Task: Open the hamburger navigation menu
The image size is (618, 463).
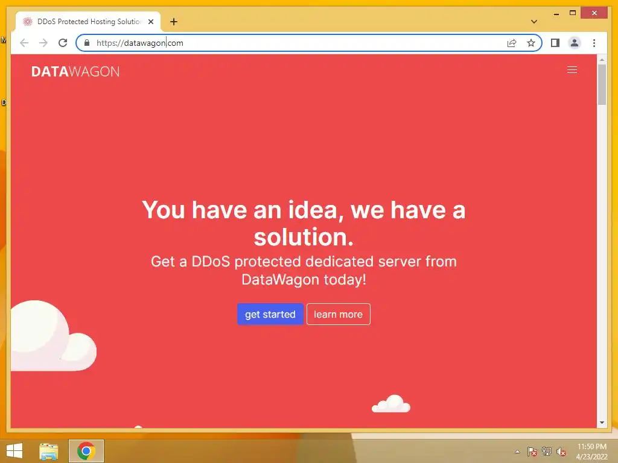Action: coord(572,70)
